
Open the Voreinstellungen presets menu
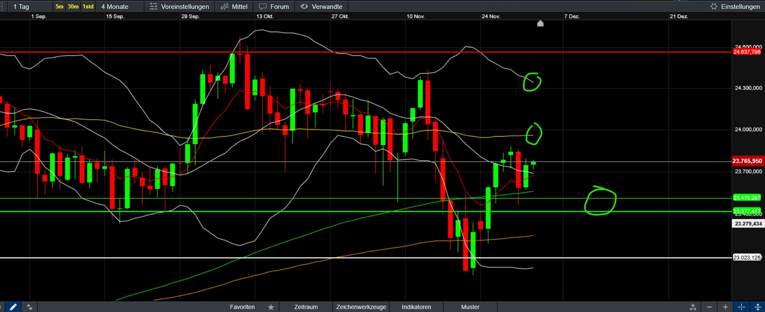pyautogui.click(x=179, y=6)
